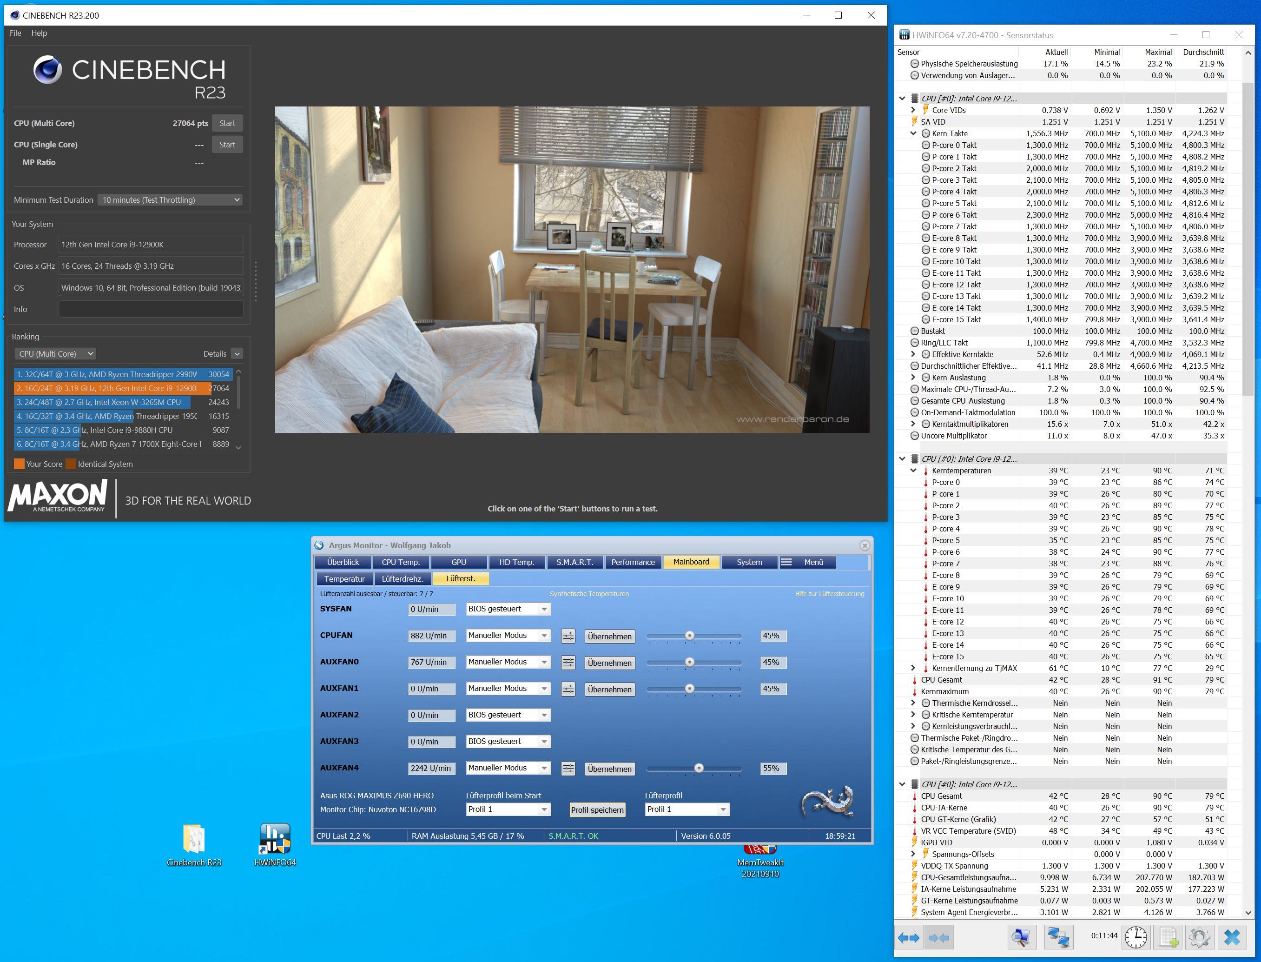Screen dimensions: 1261x962
Task: Click AUXFAN4 speed slider handle
Action: pos(699,768)
